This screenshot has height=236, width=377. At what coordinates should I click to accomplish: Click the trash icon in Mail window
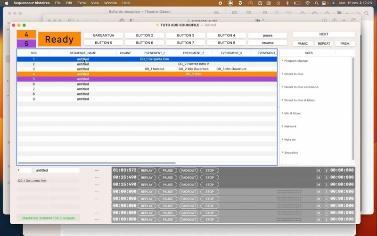tap(277, 13)
